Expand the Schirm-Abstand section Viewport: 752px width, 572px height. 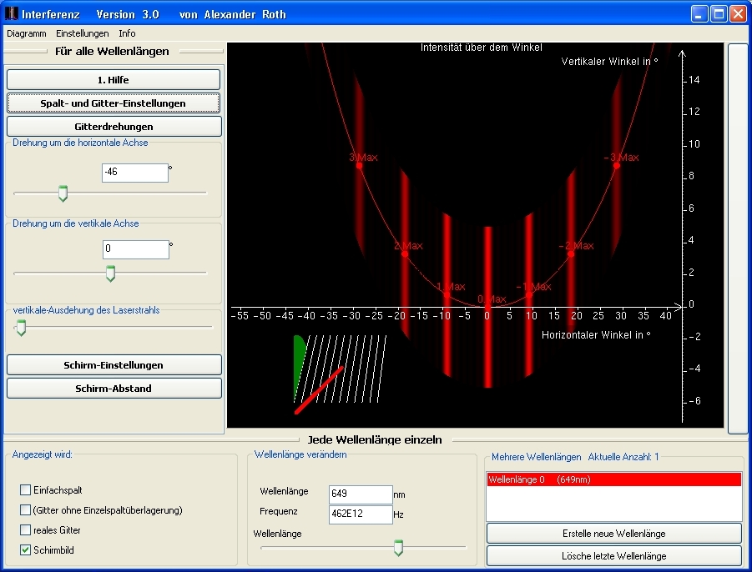pyautogui.click(x=114, y=389)
